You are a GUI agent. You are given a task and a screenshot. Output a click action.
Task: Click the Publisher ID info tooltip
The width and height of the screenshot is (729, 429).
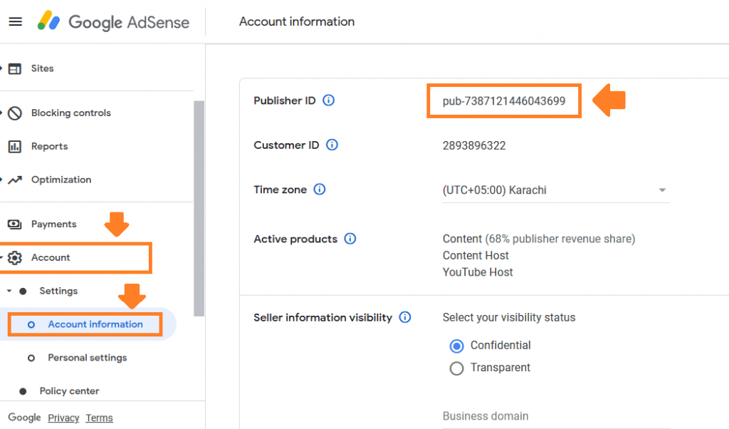pos(327,100)
